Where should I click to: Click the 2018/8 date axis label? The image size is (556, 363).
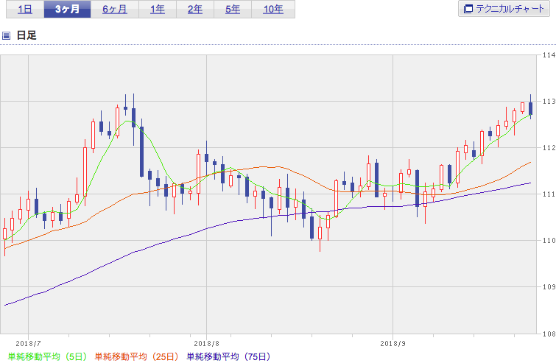pos(206,344)
